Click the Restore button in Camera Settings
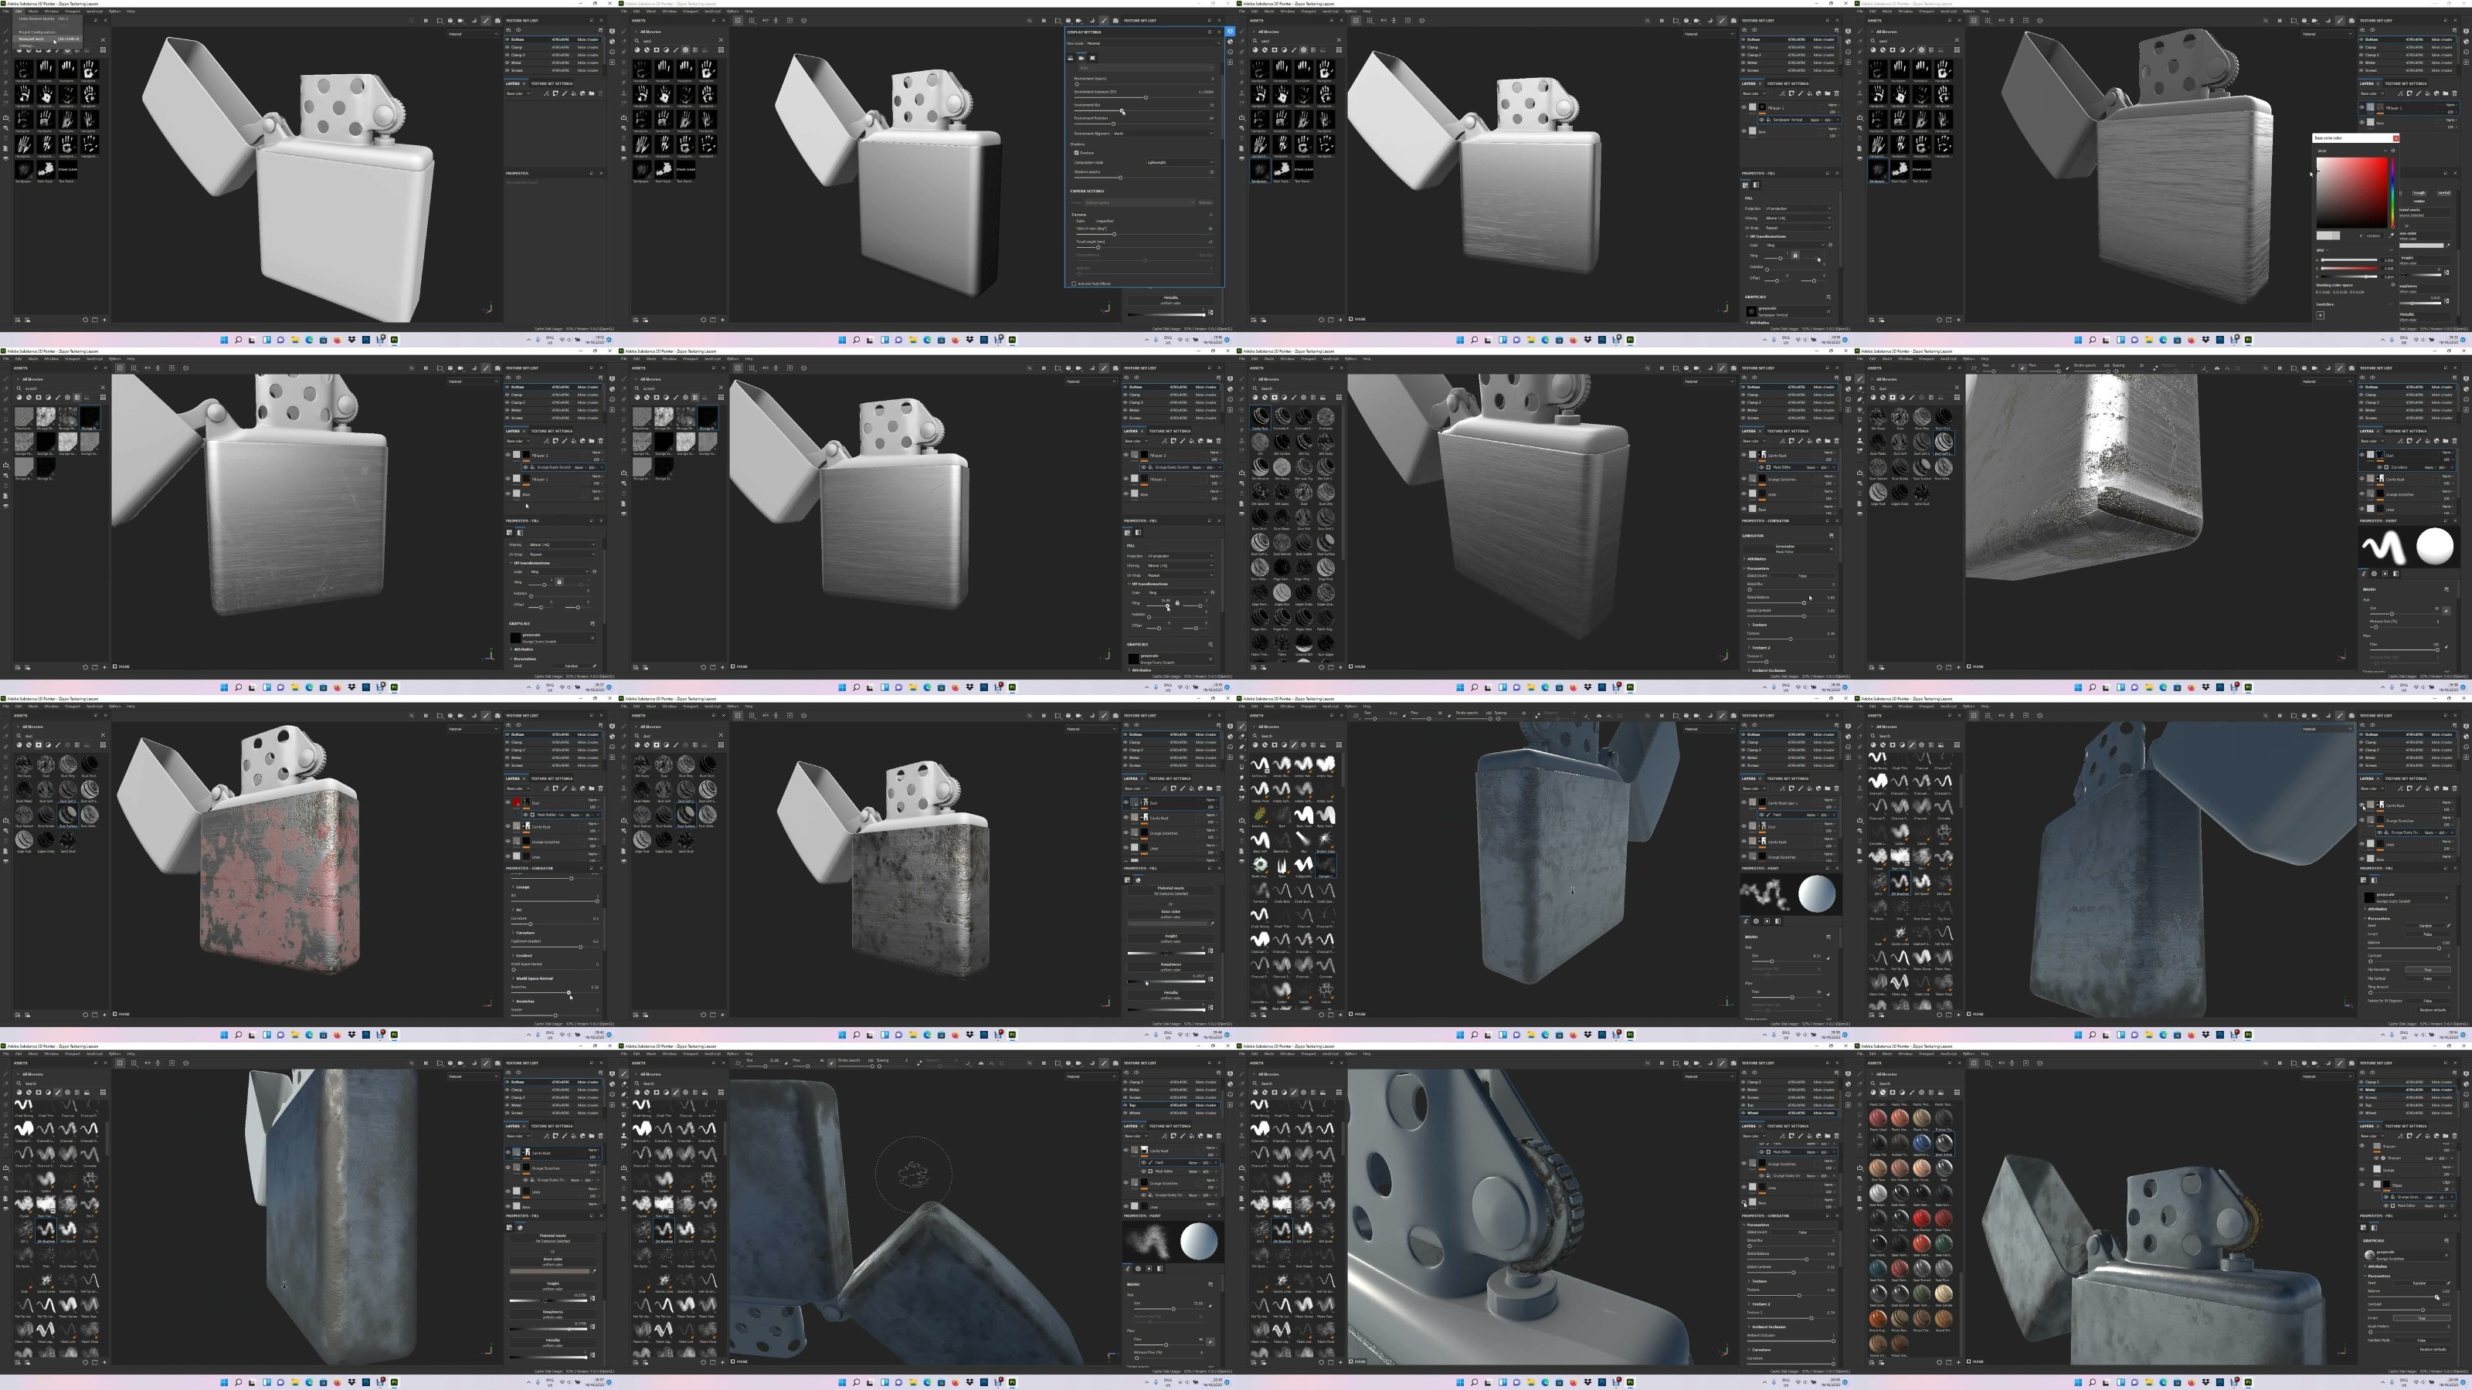The width and height of the screenshot is (2472, 1390). [x=1205, y=202]
